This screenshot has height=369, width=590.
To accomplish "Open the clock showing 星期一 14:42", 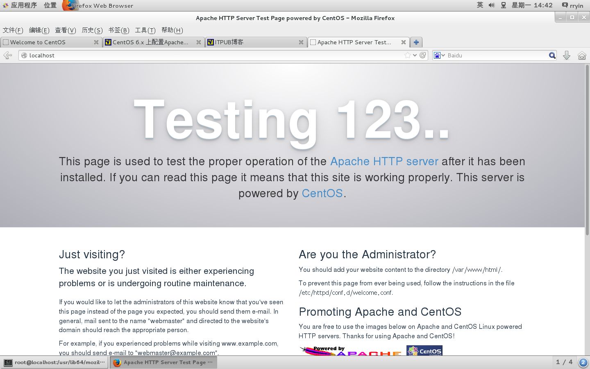I will coord(532,5).
